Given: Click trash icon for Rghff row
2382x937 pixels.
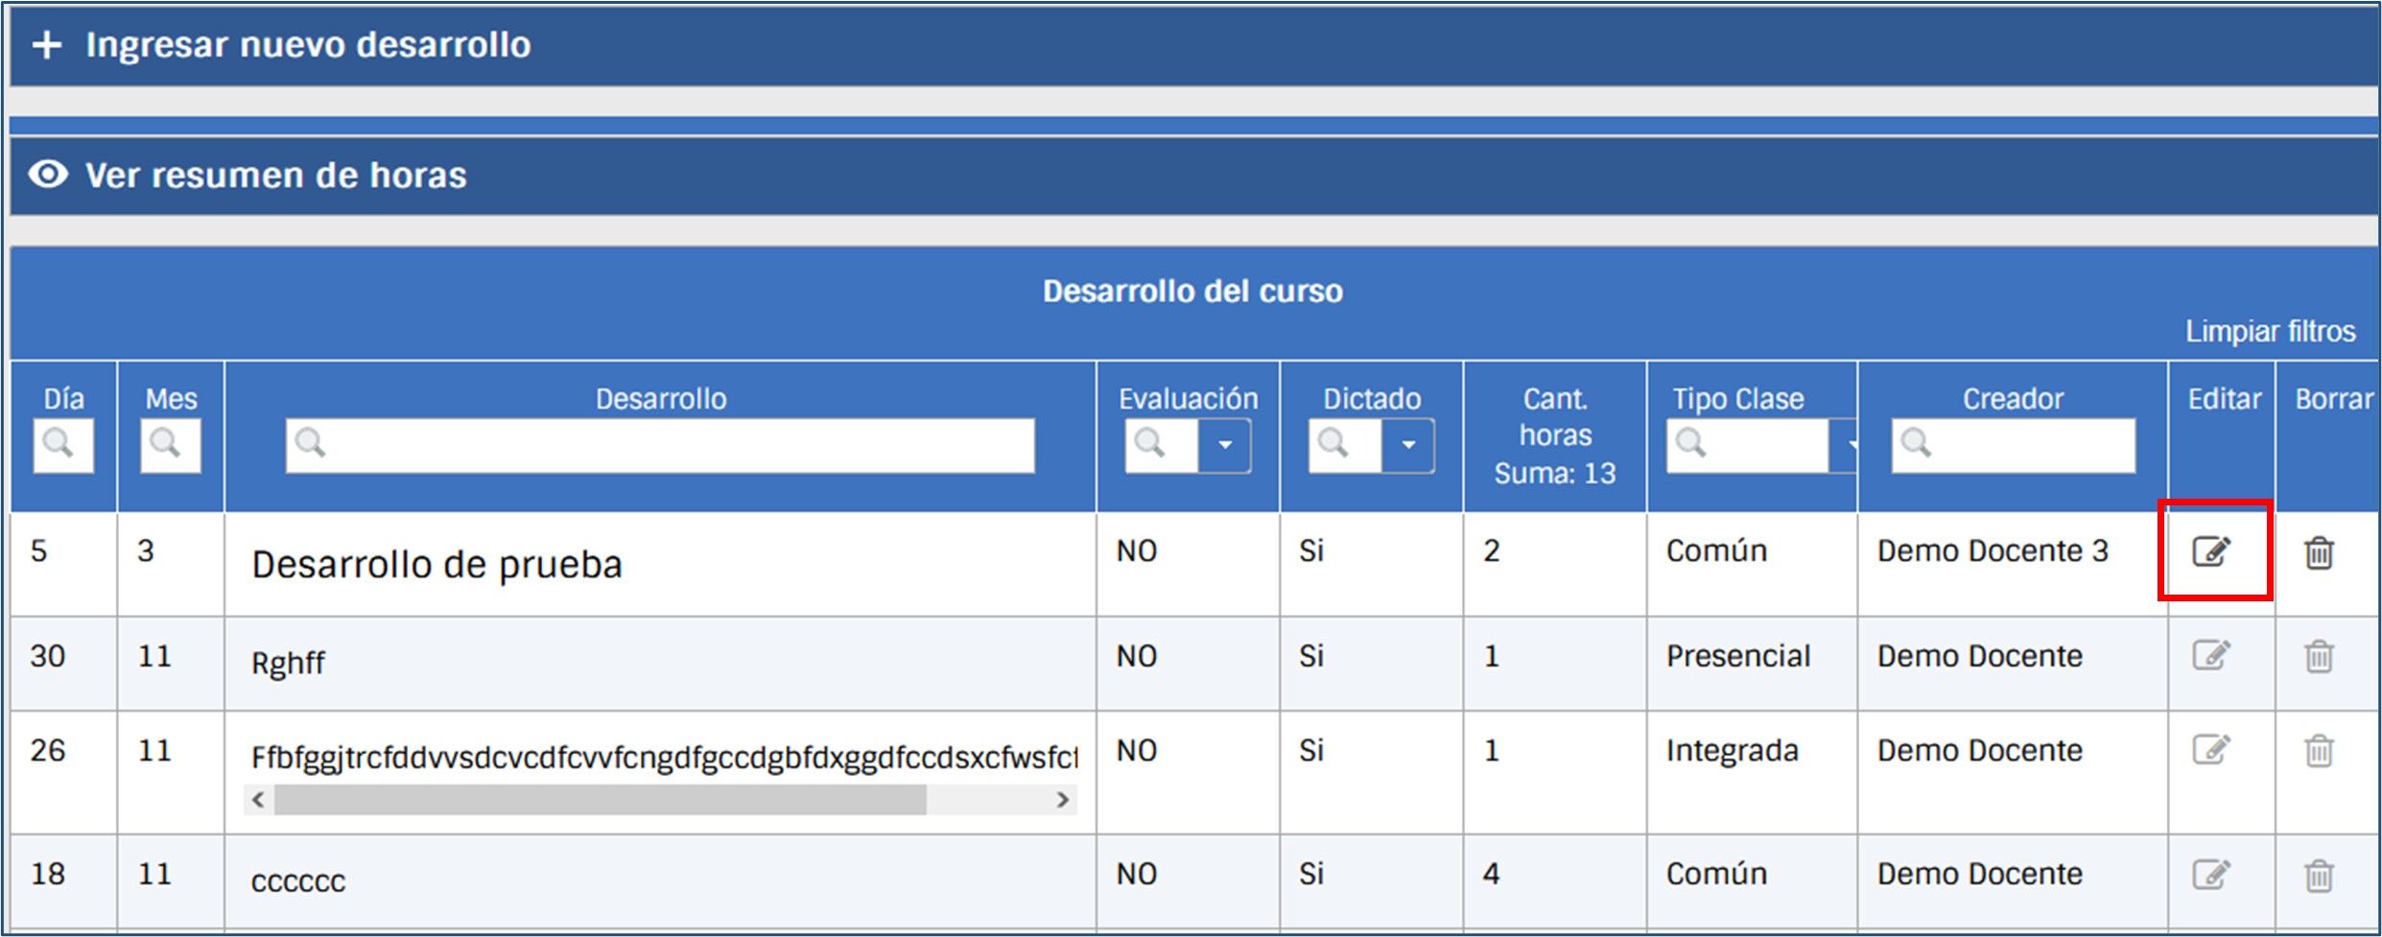Looking at the screenshot, I should tap(2319, 657).
